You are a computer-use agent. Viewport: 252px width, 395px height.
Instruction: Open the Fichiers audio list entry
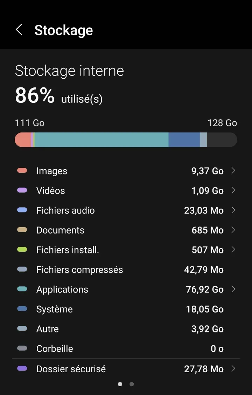(x=65, y=210)
